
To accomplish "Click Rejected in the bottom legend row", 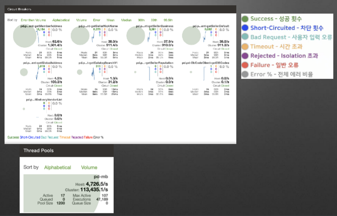I will (x=77, y=138).
